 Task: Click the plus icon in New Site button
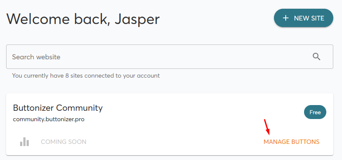(x=285, y=18)
